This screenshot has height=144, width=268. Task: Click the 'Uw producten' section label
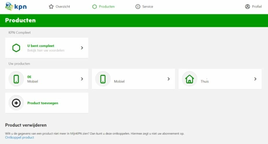pyautogui.click(x=19, y=64)
